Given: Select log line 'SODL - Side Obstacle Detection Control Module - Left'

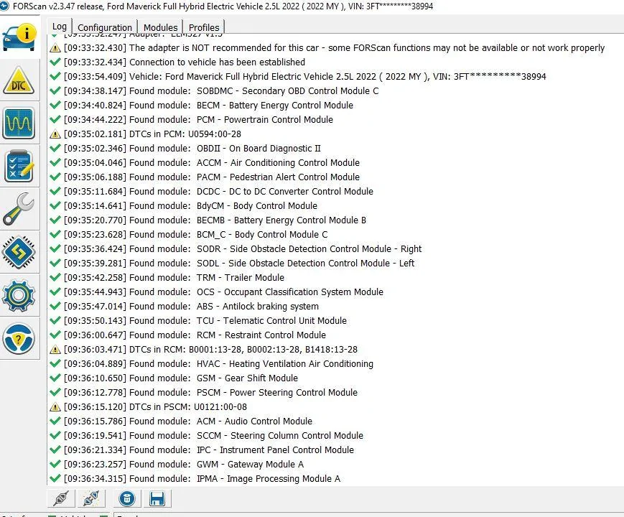Looking at the screenshot, I should pos(239,263).
